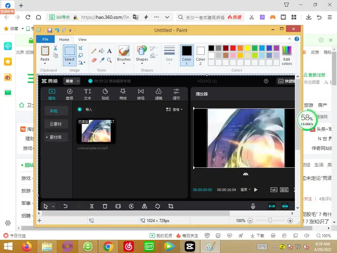Save the Paint file with floppy icon
This screenshot has width=337, height=253.
[x=50, y=30]
